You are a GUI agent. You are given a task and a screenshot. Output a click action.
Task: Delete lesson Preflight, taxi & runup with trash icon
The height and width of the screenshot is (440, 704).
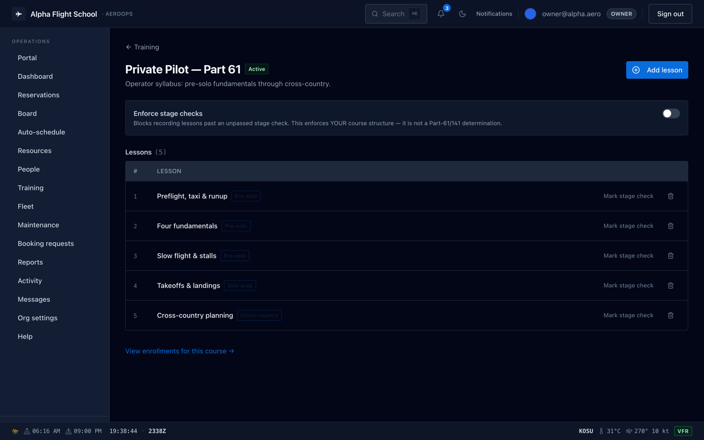(x=671, y=196)
